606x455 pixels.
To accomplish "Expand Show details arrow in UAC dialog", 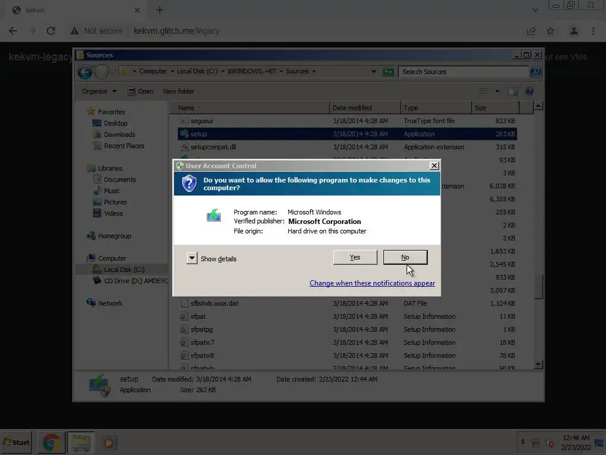I will pos(192,258).
